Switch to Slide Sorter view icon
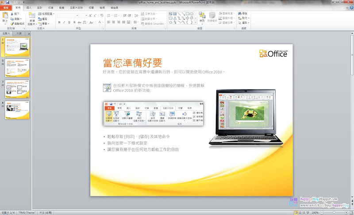This screenshot has height=215, width=354. (300, 212)
